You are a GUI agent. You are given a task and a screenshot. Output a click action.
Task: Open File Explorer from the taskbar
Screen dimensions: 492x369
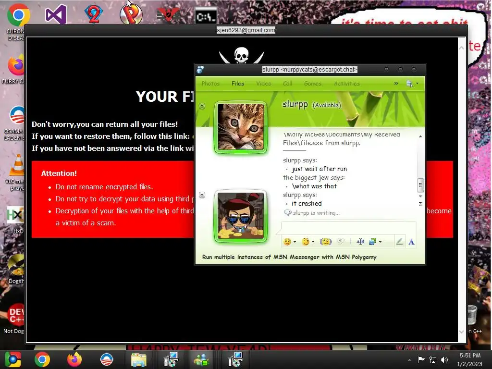click(x=138, y=359)
